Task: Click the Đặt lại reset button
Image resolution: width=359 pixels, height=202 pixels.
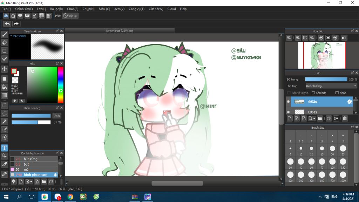Action: 70,15
